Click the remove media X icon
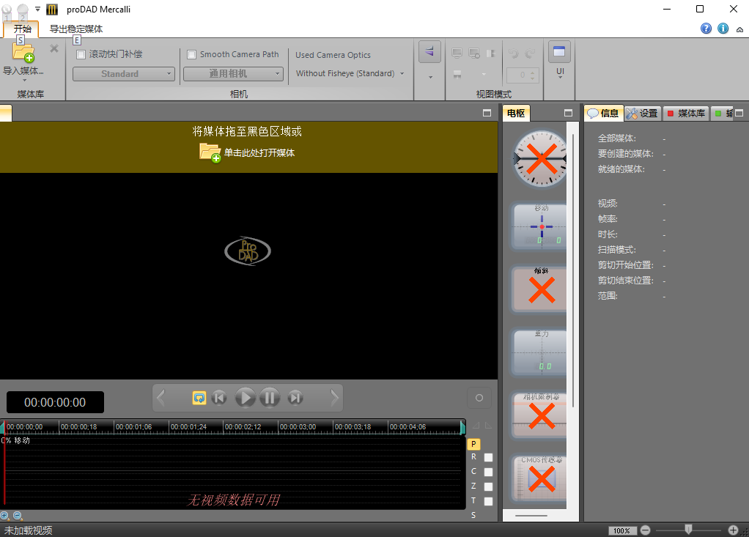This screenshot has width=749, height=537. tap(54, 48)
